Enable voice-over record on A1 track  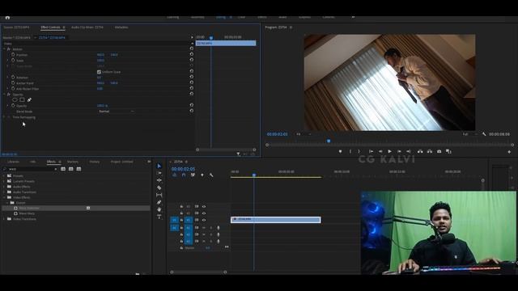pos(219,228)
